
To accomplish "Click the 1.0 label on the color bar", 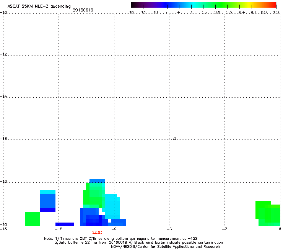I will pyautogui.click(x=276, y=12).
